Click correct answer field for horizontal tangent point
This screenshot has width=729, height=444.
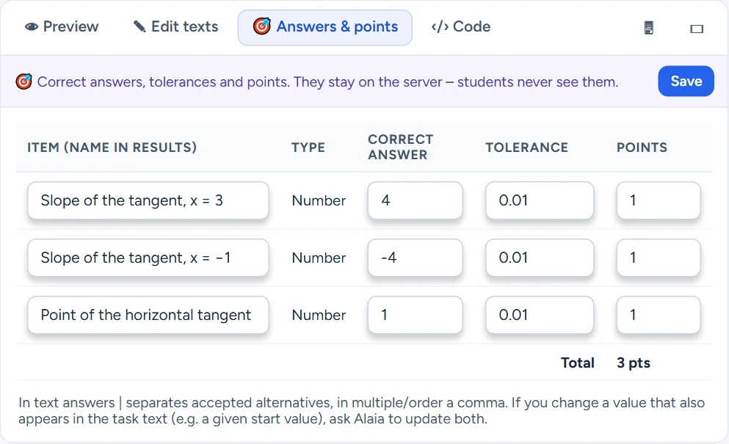click(416, 315)
